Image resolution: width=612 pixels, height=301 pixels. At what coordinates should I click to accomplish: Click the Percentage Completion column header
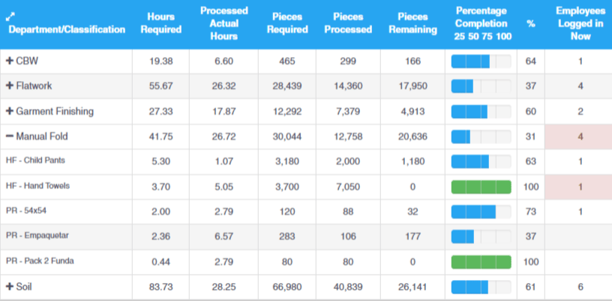[482, 23]
